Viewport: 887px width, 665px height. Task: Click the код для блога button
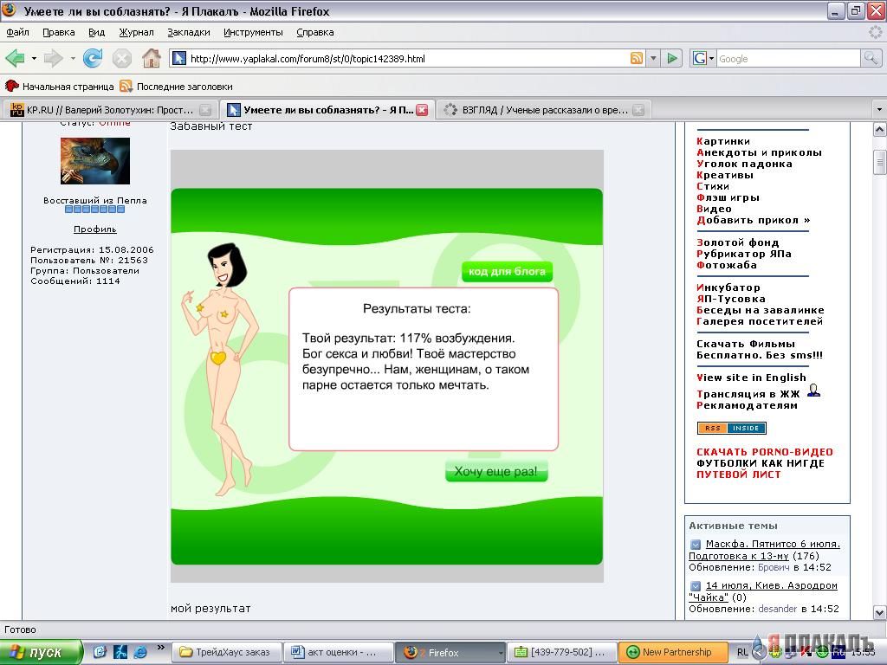507,271
